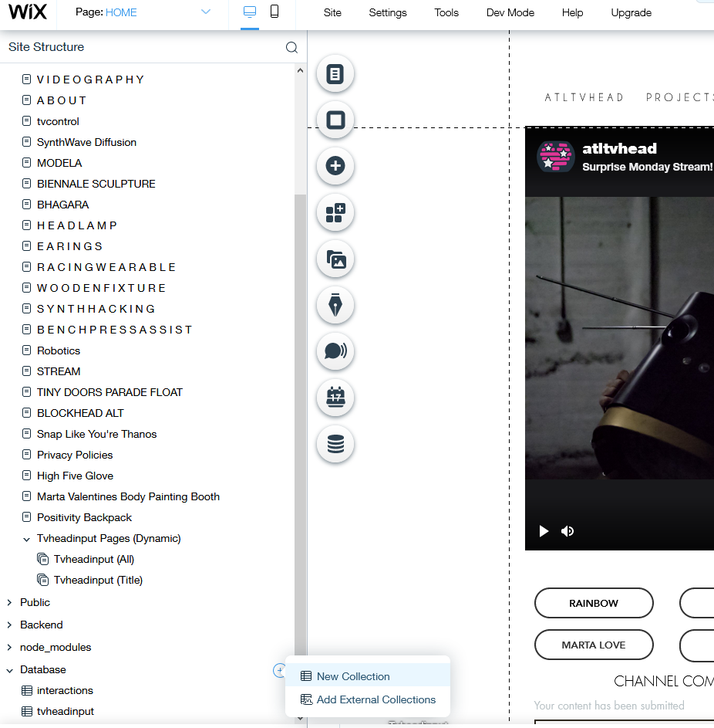This screenshot has width=714, height=728.
Task: Collapse Tvheadinput Pages (Dynamic) group
Action: pyautogui.click(x=27, y=539)
